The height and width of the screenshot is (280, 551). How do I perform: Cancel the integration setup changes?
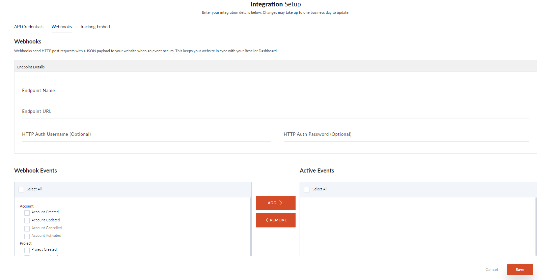click(492, 270)
